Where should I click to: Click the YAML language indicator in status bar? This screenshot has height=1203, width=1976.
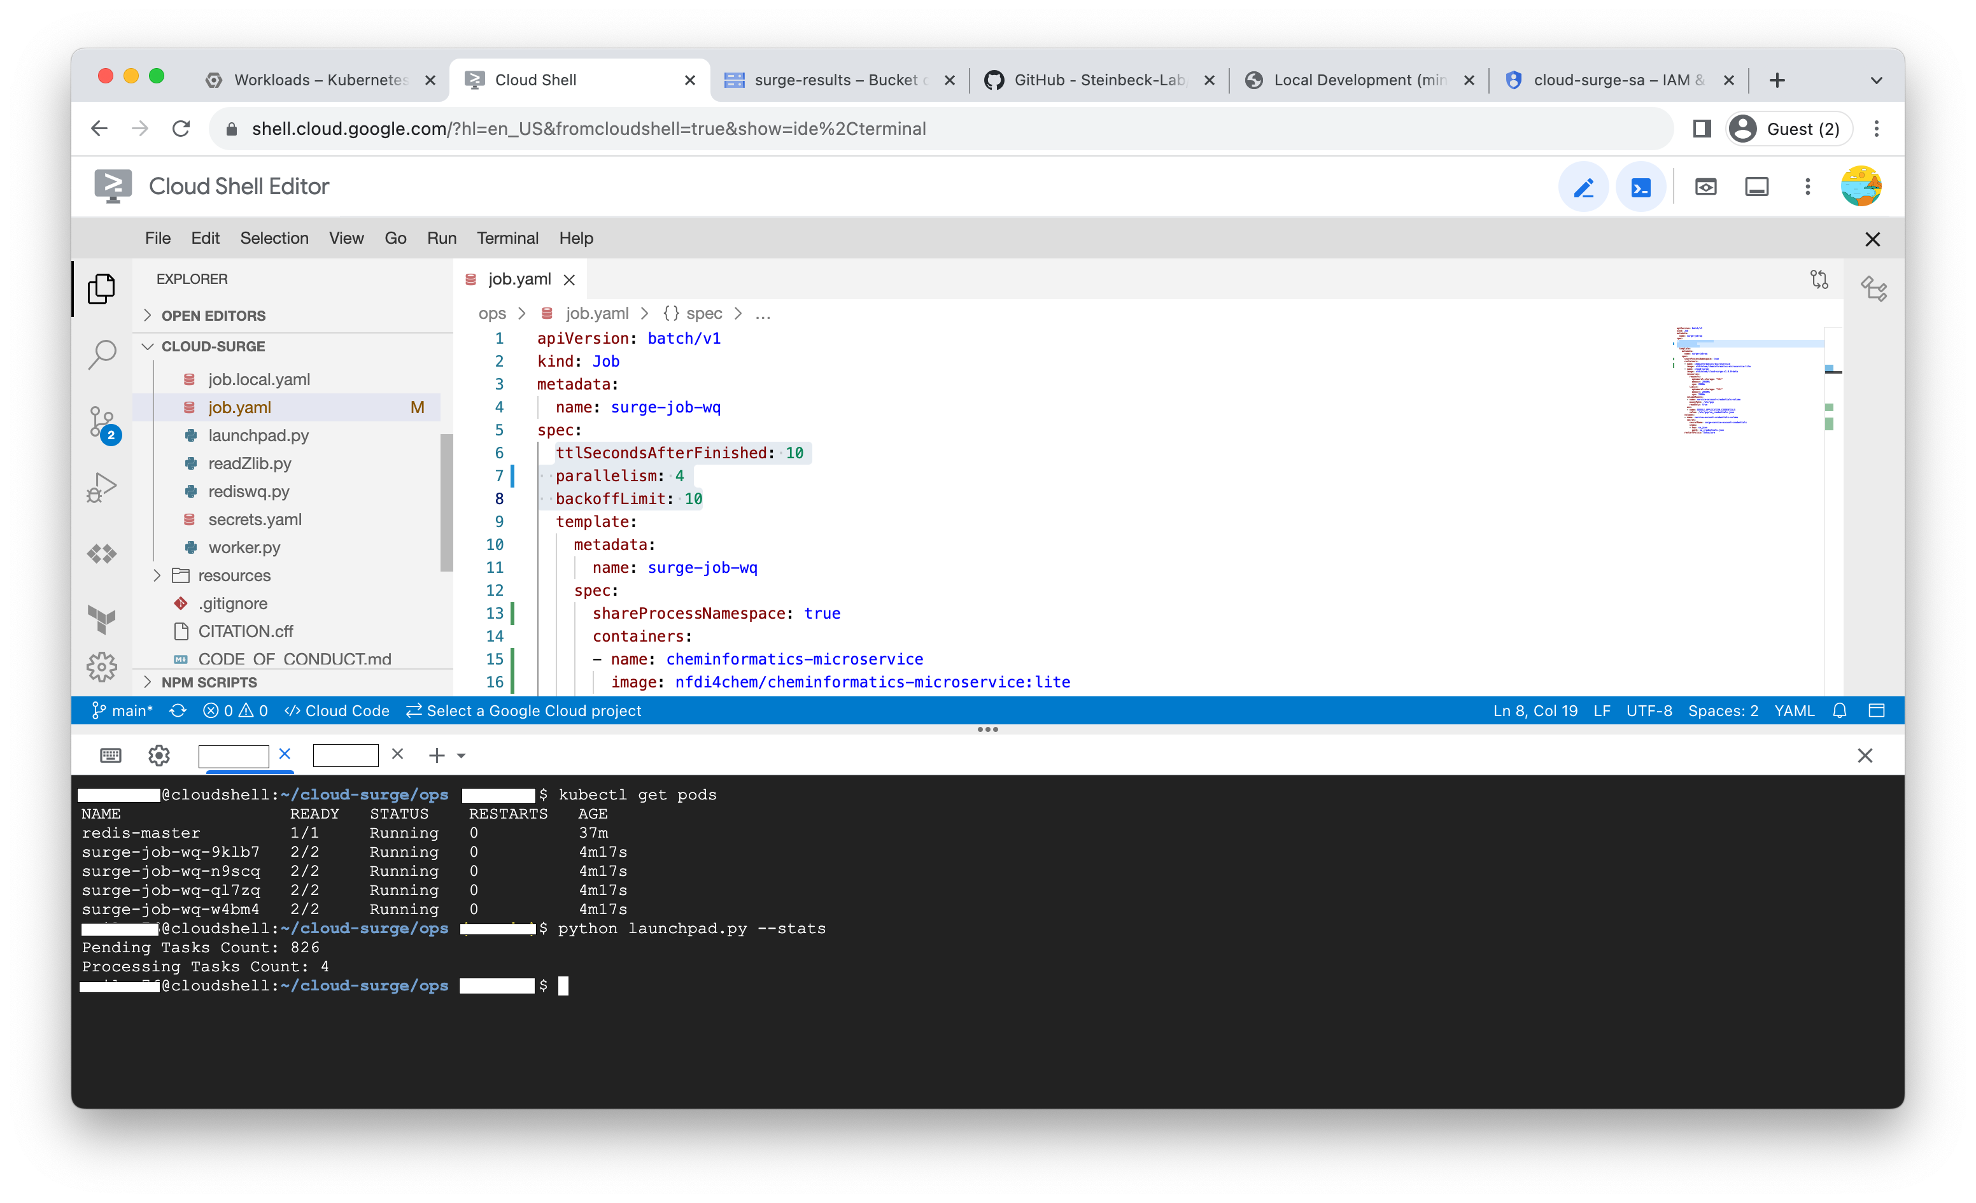point(1794,710)
